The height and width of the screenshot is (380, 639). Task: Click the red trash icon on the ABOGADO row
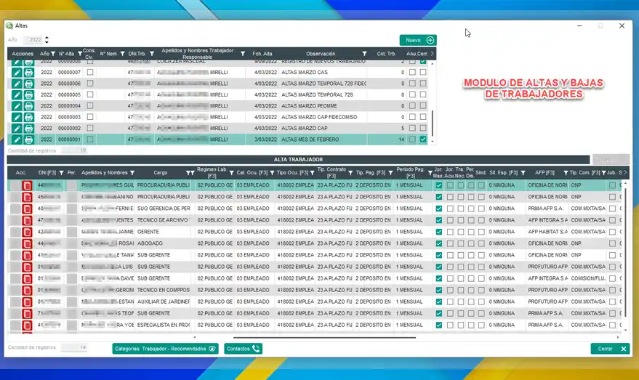coord(27,243)
